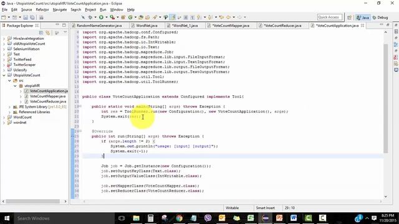Viewport: 399px width, 224px height.
Task: Click the Quick Access search field
Action: [x=330, y=17]
